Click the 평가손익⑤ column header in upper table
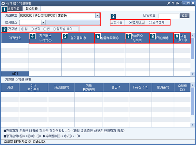This screenshot has width=196, height=145. click(161, 38)
